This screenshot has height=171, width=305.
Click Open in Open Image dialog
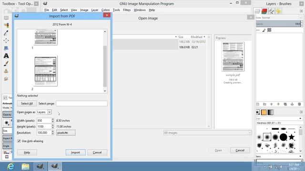(218, 150)
